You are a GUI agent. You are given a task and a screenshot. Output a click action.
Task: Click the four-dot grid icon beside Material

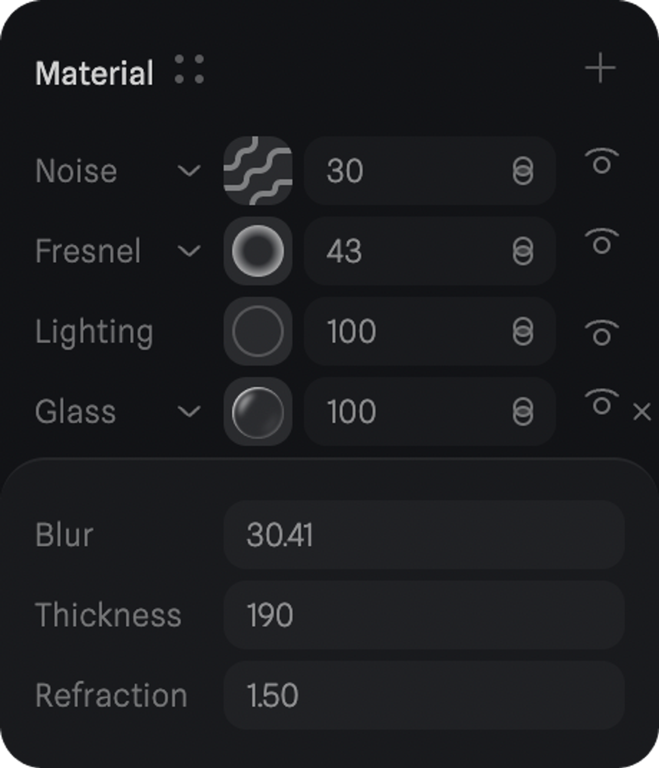(x=189, y=69)
